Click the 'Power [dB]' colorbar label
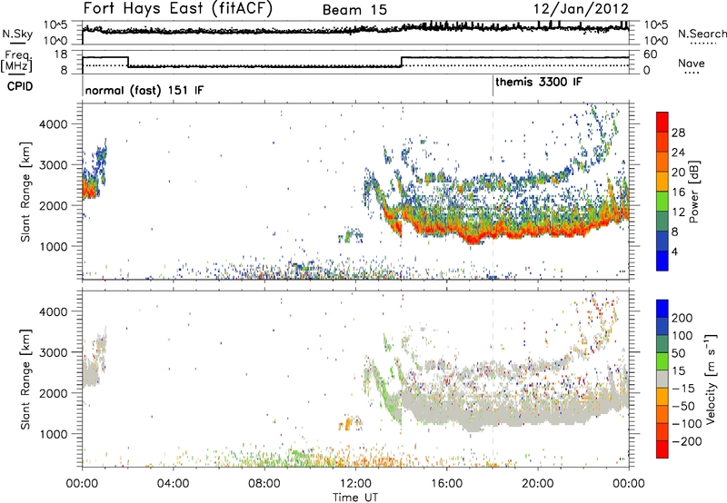This screenshot has width=727, height=503. 694,192
